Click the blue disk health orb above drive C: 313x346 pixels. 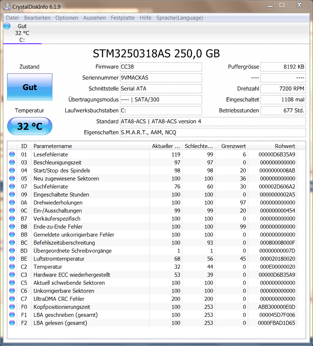7,26
